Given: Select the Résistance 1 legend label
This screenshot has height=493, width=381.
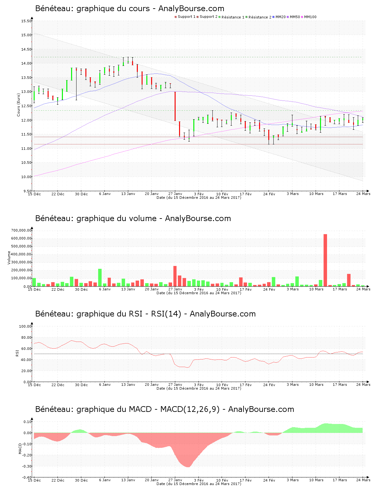Looking at the screenshot, I should (x=233, y=17).
